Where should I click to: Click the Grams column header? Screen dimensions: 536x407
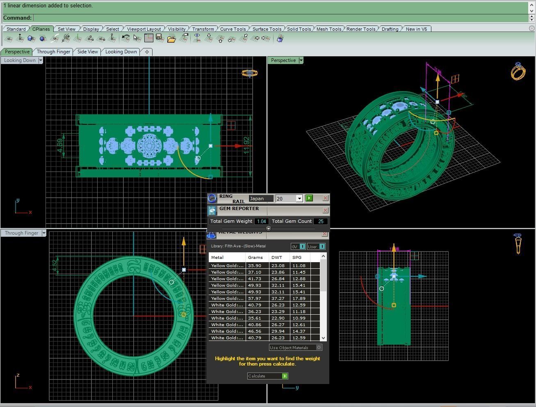coord(258,258)
